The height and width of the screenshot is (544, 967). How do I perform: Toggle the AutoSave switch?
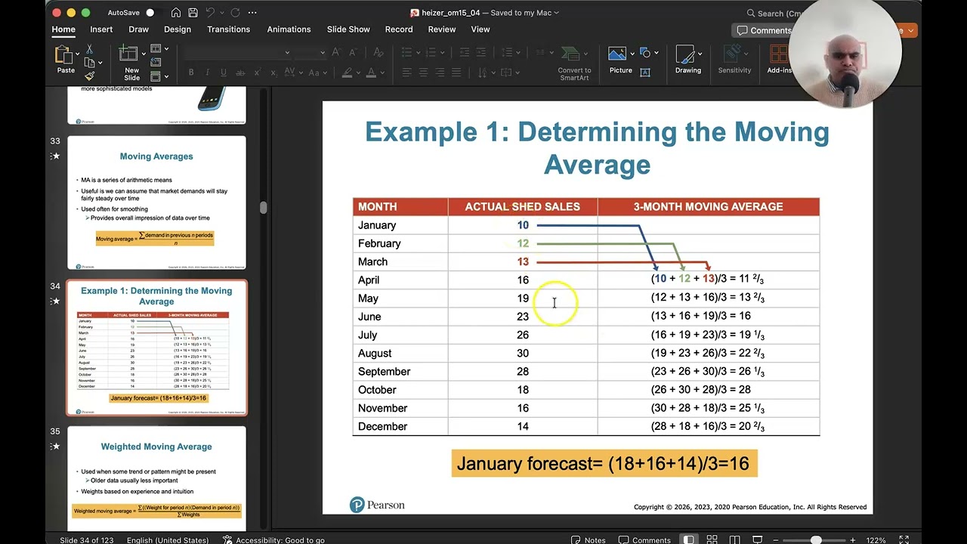pyautogui.click(x=154, y=13)
